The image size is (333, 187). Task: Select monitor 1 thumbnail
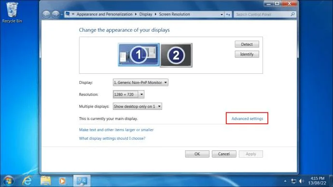click(139, 54)
